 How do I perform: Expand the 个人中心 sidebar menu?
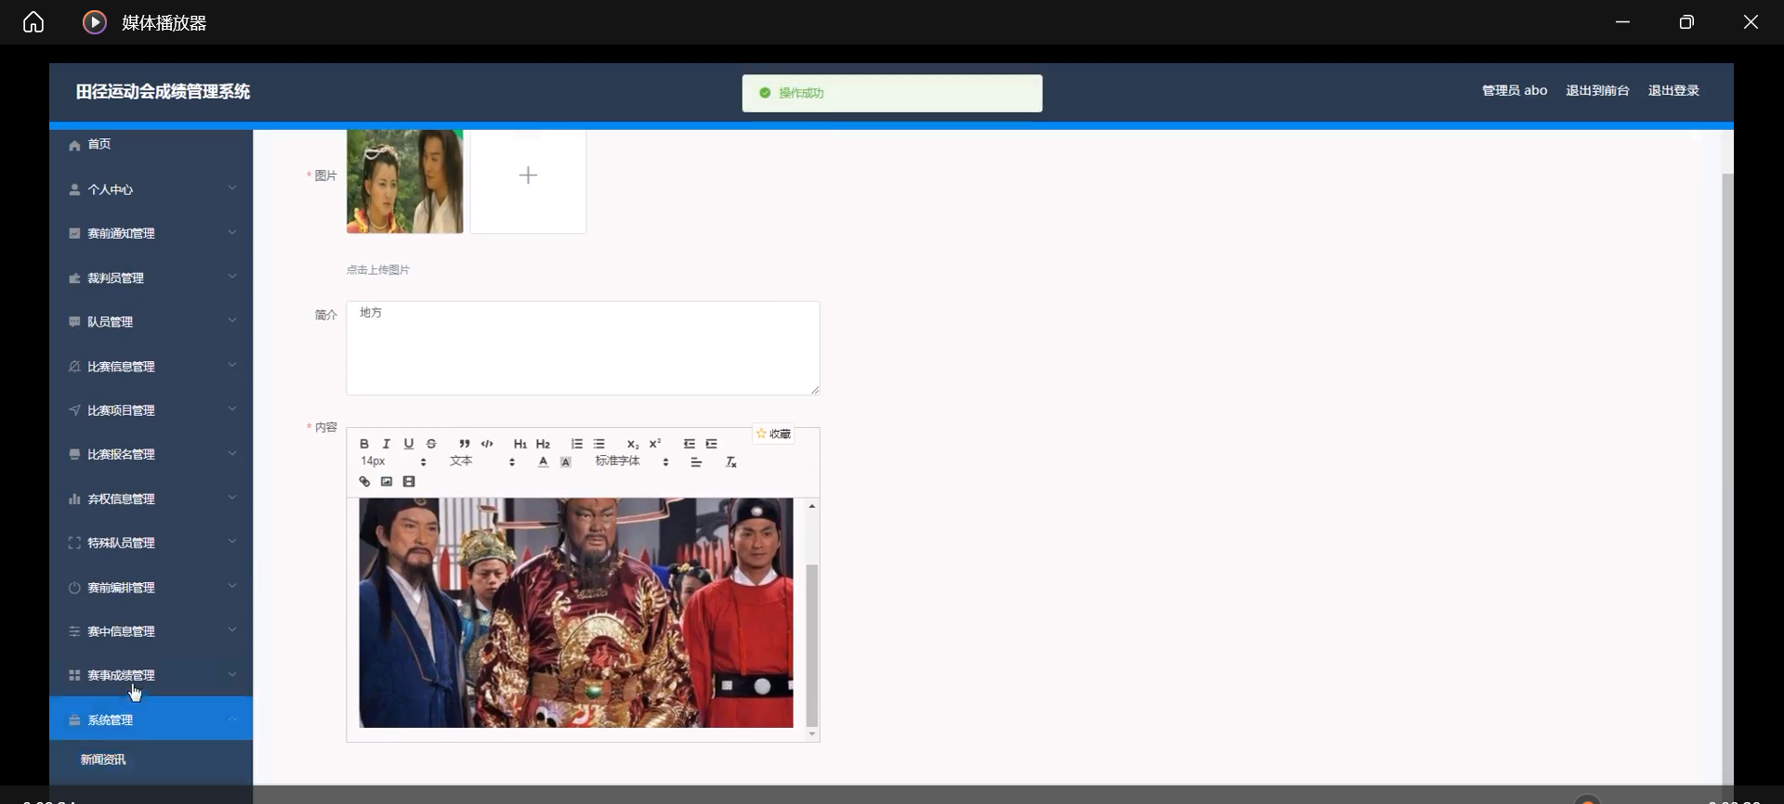coord(151,189)
